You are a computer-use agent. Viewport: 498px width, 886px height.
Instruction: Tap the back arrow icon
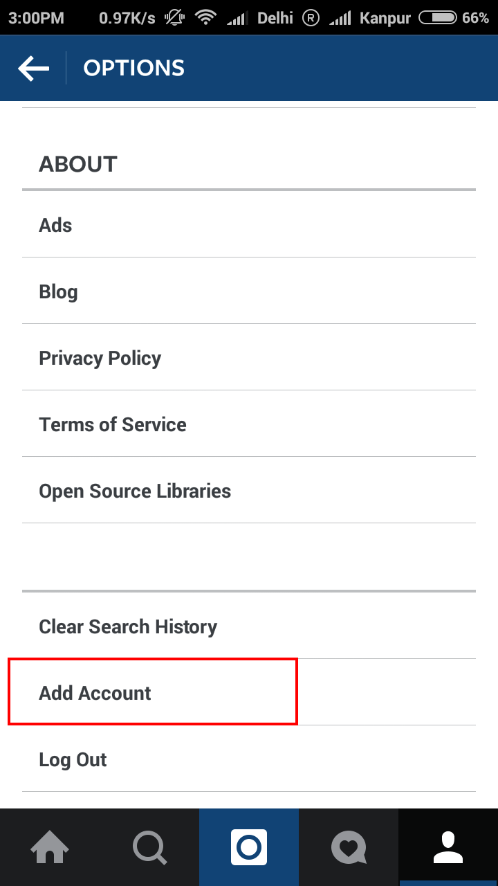(33, 69)
